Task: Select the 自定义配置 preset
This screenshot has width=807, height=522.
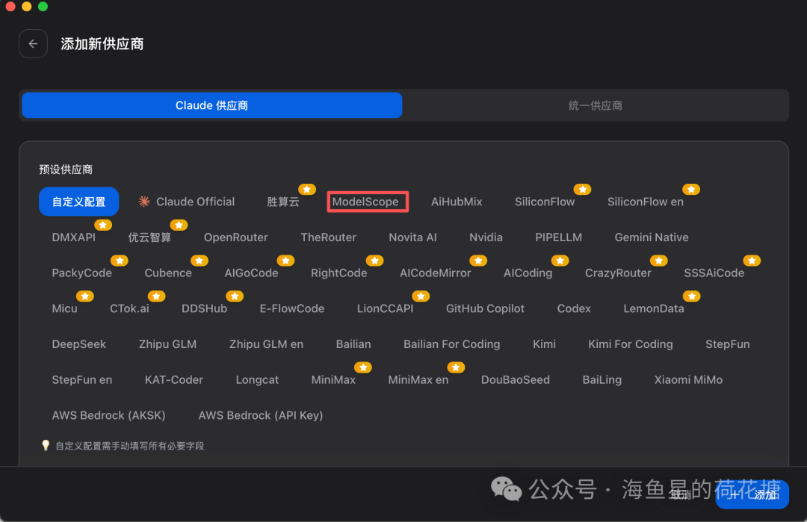Action: [x=78, y=202]
